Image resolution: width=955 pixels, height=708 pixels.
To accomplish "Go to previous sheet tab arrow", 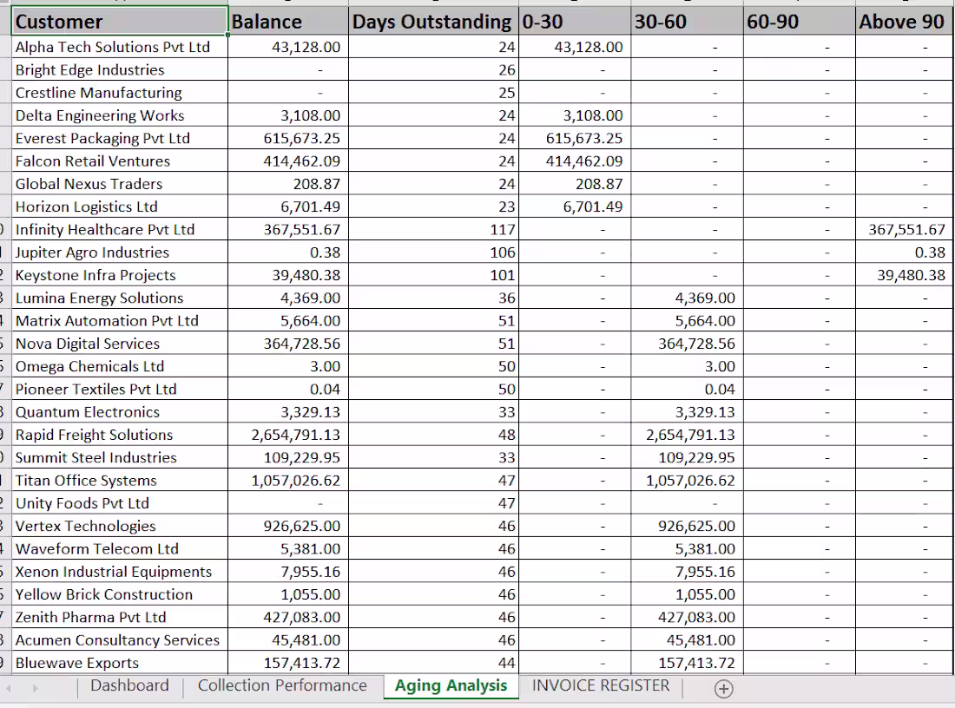I will [9, 688].
